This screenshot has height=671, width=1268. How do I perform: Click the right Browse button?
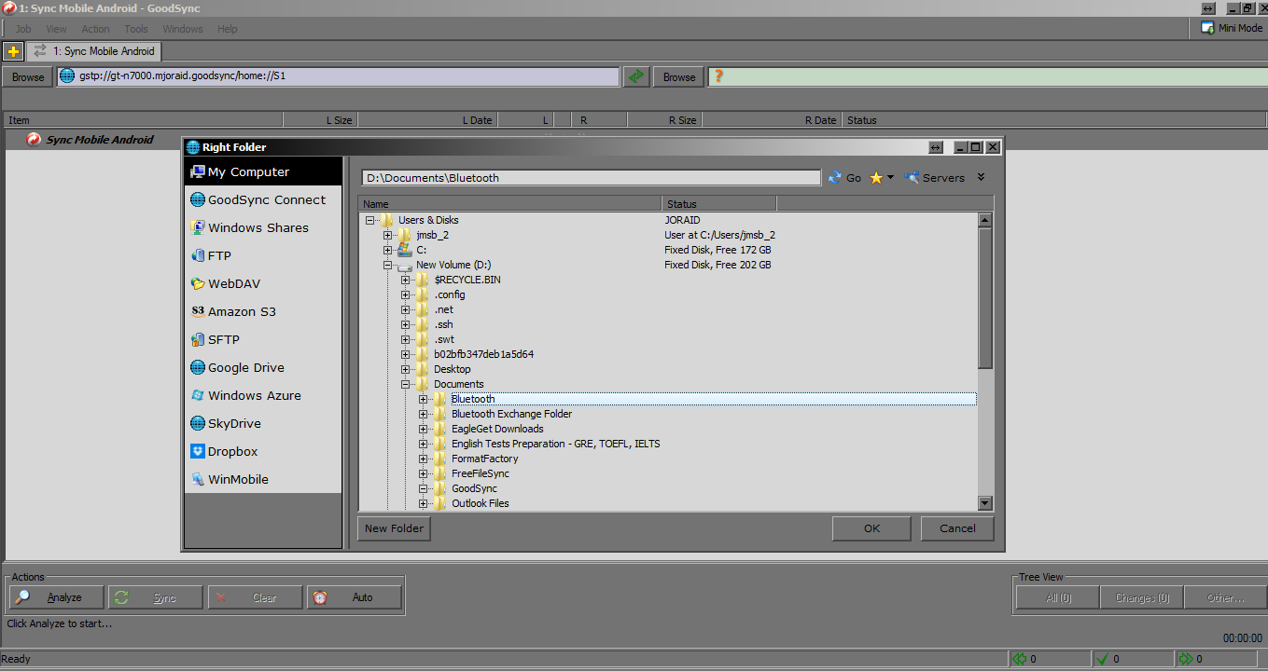[679, 76]
